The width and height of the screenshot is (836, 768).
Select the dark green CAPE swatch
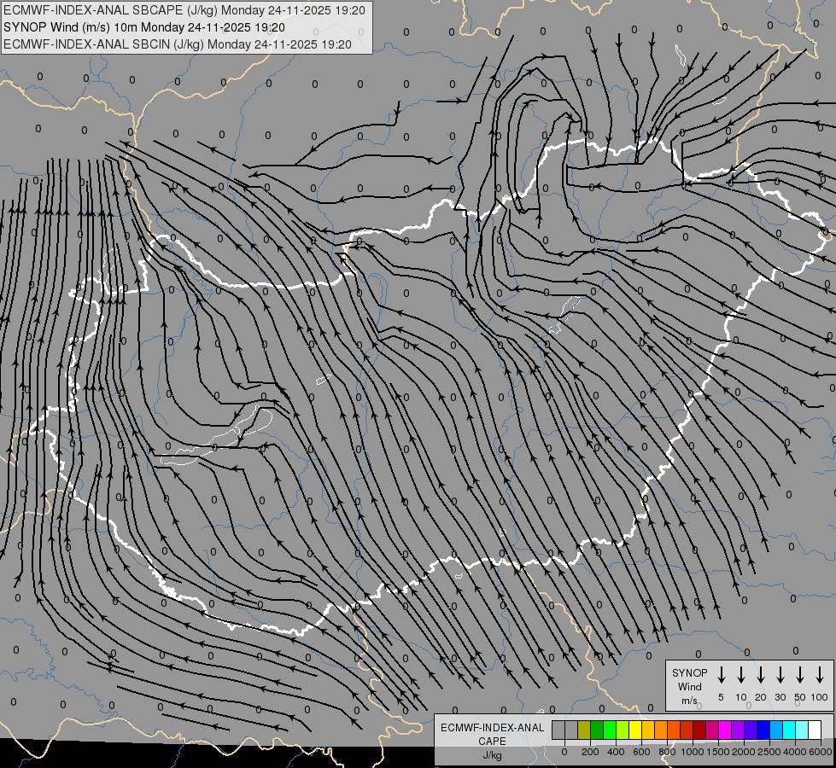tap(597, 730)
